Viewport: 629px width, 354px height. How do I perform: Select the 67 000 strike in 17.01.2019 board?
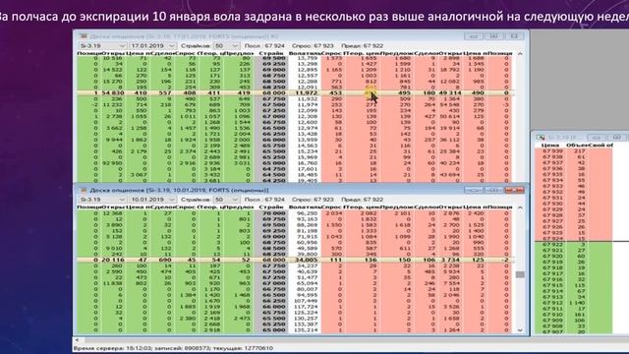point(274,116)
